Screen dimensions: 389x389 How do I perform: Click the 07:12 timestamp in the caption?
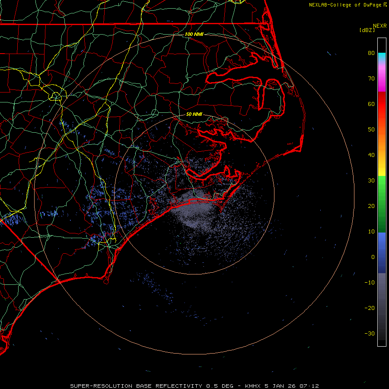(309, 386)
